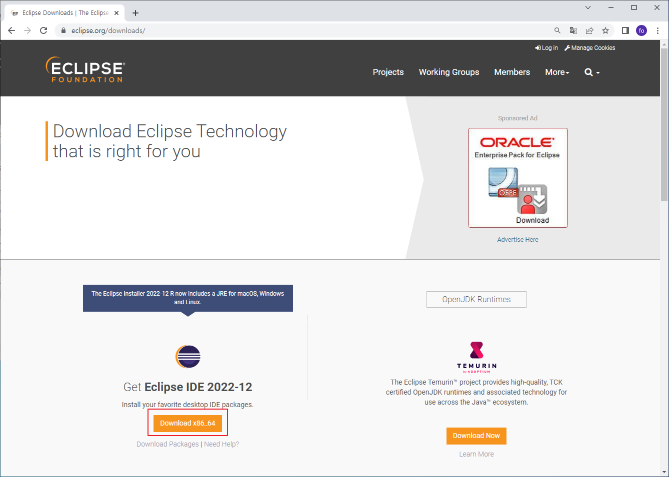This screenshot has height=477, width=669.
Task: Click the scrollbar down arrow
Action: coord(664,472)
